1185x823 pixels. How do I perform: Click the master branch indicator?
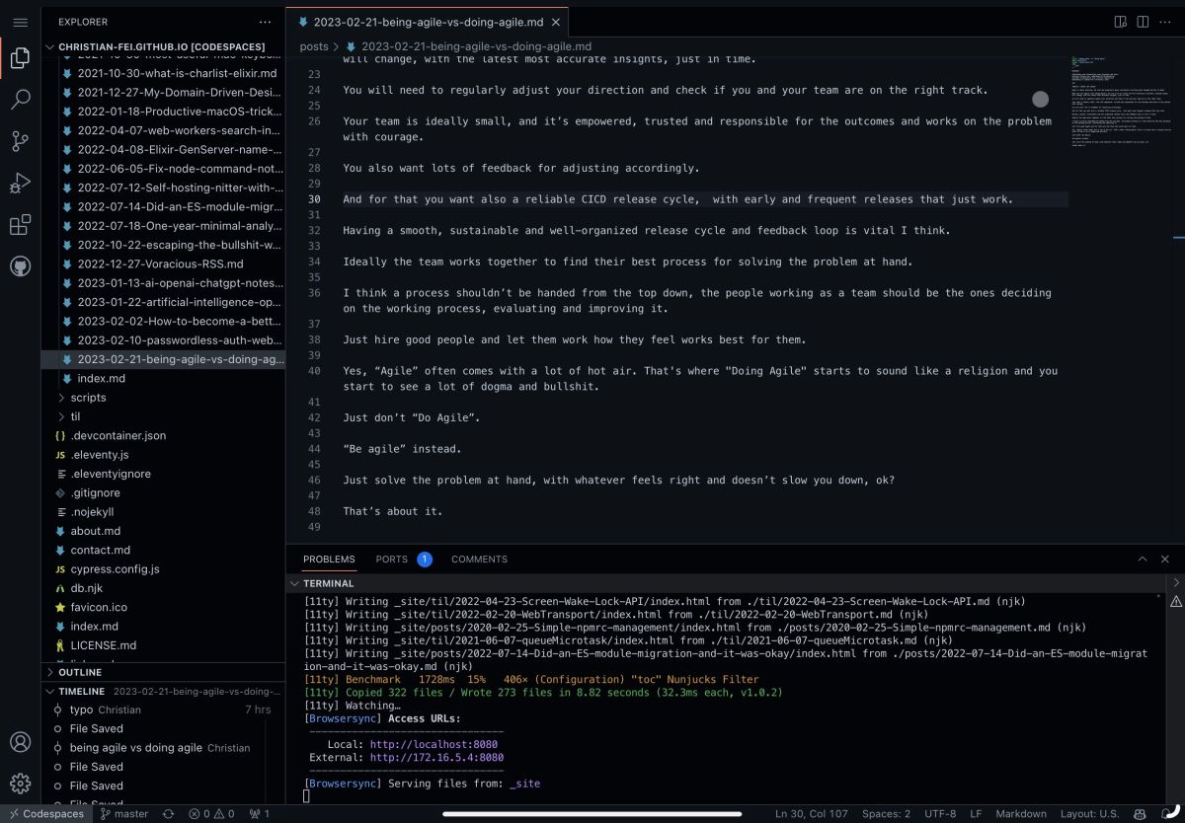coord(124,814)
